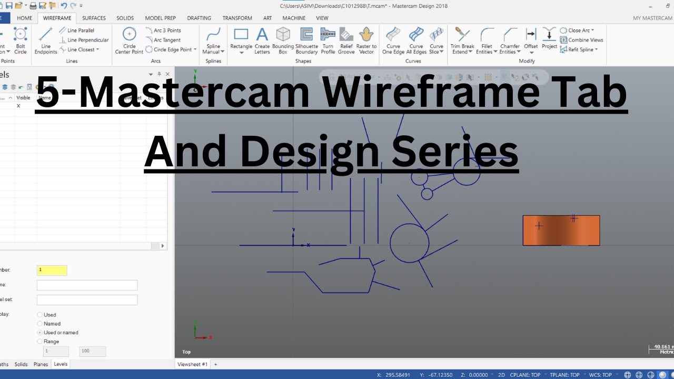674x379 pixels.
Task: Open the MODEL PREP ribbon tab
Action: tap(161, 18)
